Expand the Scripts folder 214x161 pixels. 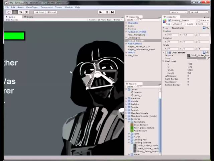[x=126, y=107]
